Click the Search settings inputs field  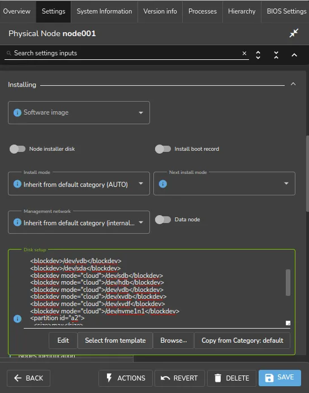(x=126, y=53)
